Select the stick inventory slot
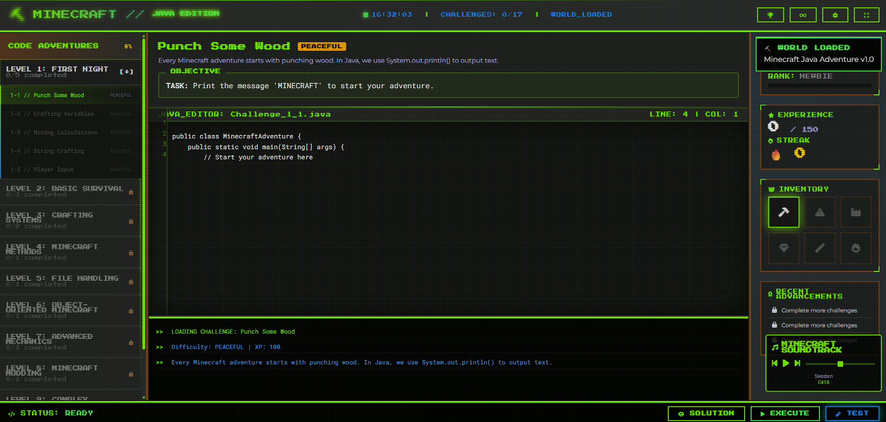The width and height of the screenshot is (886, 422). 820,248
